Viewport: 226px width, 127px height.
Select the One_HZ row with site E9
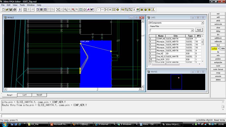175,53
